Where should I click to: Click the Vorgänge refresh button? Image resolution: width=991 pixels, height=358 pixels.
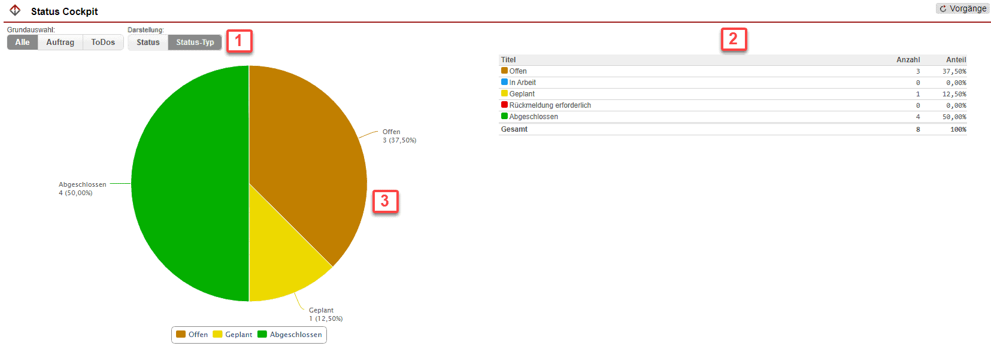point(963,8)
